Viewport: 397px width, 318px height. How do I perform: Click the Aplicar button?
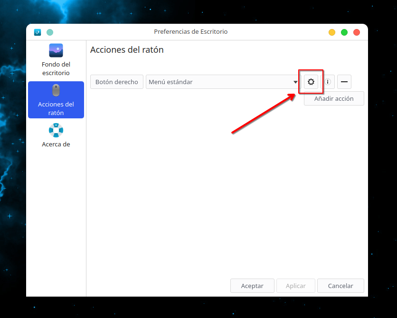[x=295, y=286]
